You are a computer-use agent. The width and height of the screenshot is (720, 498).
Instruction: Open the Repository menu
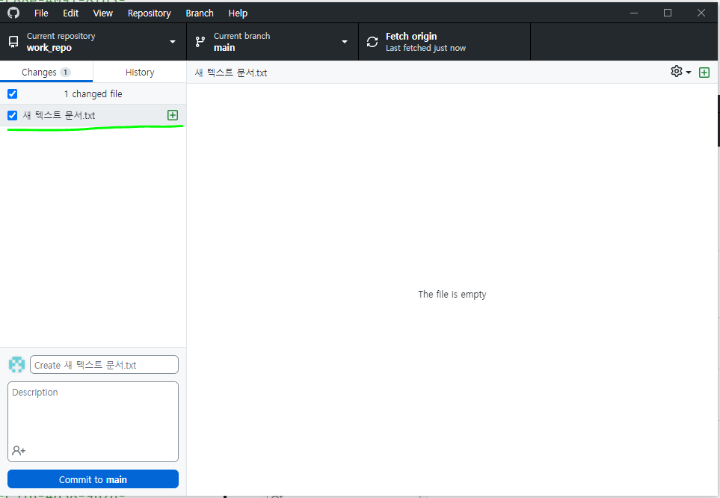coord(150,13)
